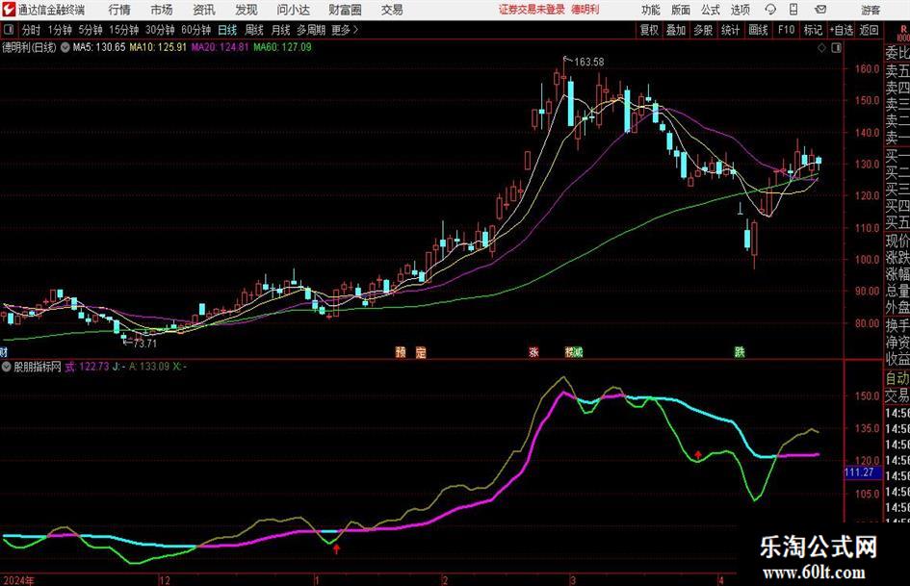
Task: Click the 预 event marker on the chart
Action: coord(401,352)
